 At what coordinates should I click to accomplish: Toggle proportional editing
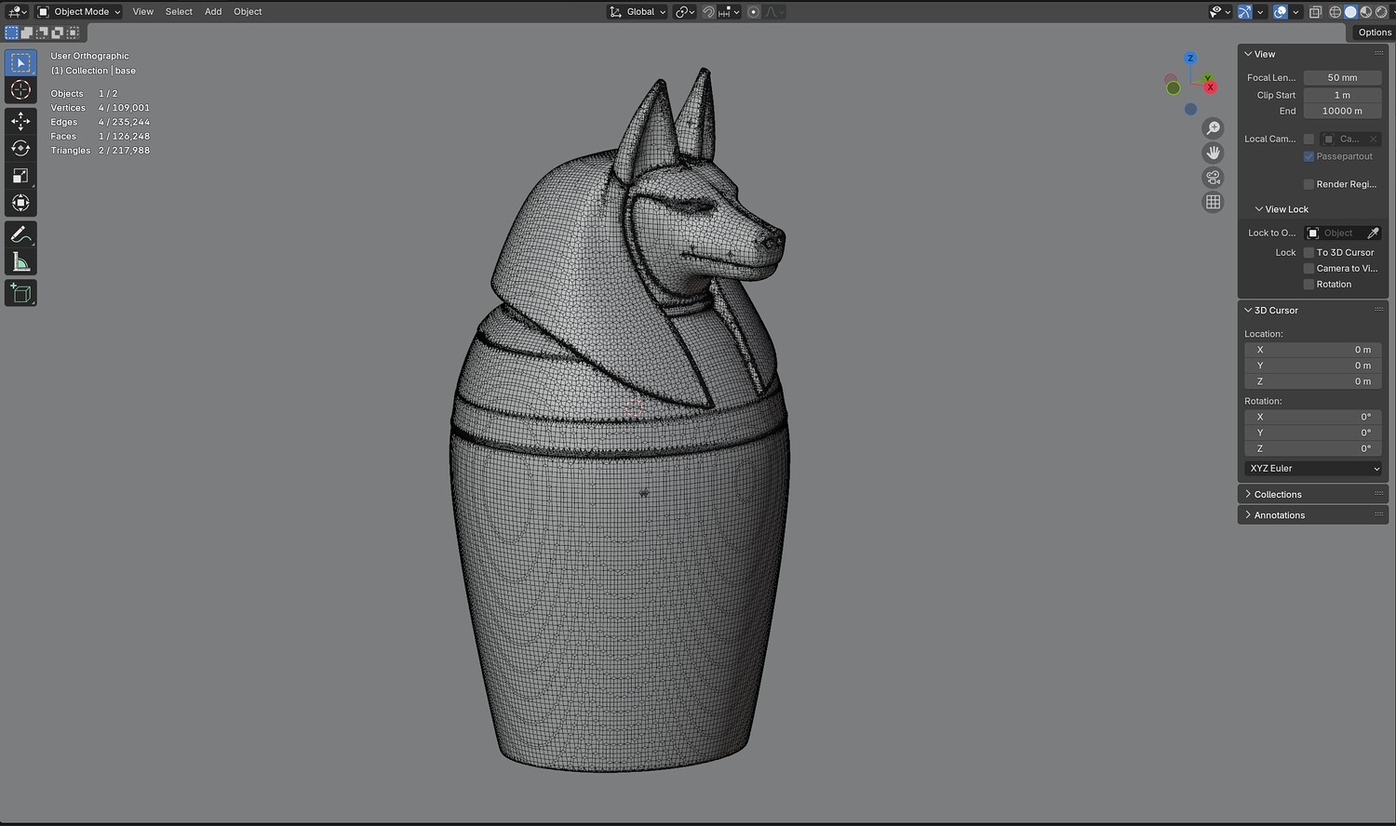753,12
